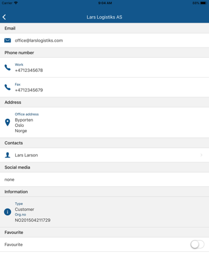Viewport: 209px width, 278px height.
Task: Tap the email envelope icon
Action: point(8,41)
